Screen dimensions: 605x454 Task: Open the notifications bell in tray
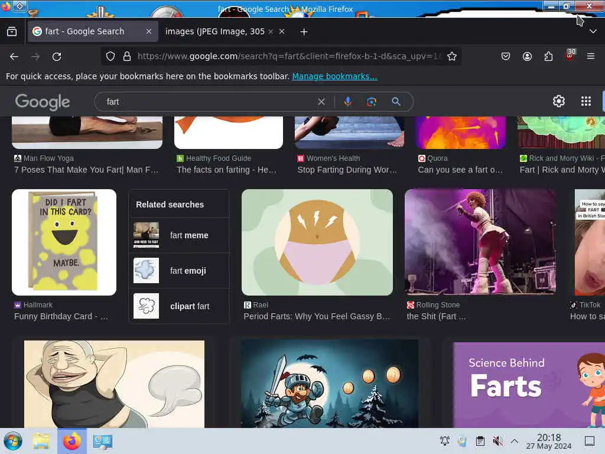click(444, 441)
